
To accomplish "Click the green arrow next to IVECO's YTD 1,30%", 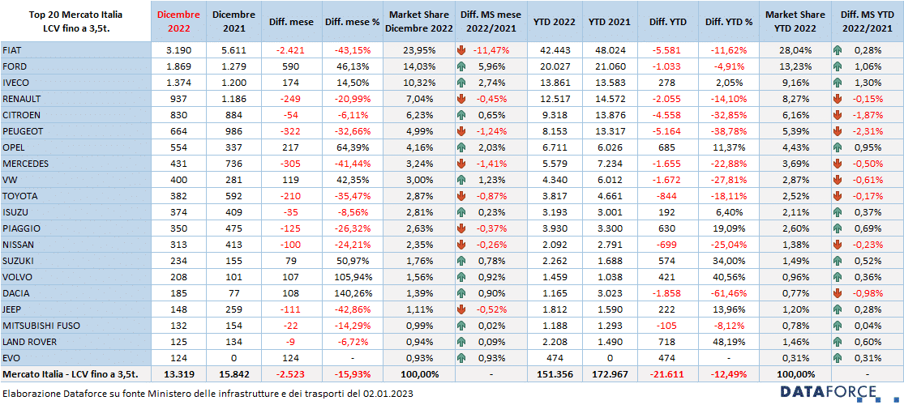I will pos(838,82).
